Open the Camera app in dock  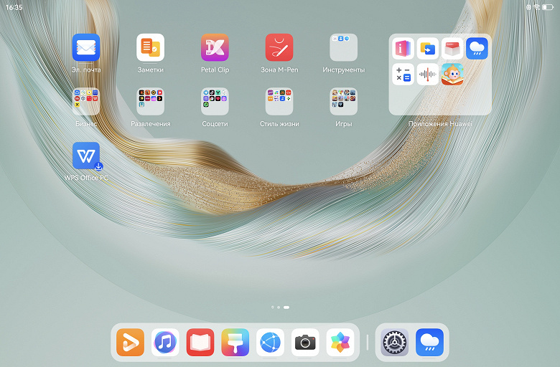tap(305, 343)
